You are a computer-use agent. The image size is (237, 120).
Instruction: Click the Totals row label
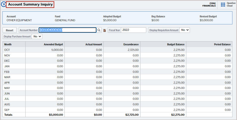coord(8,115)
